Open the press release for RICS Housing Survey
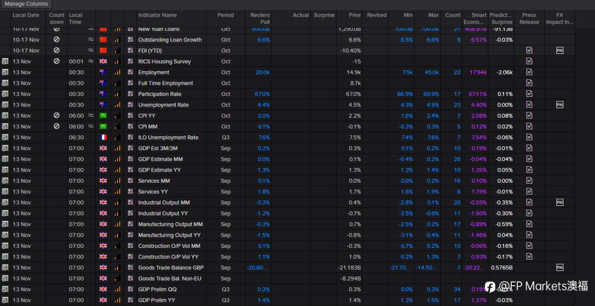 529,61
